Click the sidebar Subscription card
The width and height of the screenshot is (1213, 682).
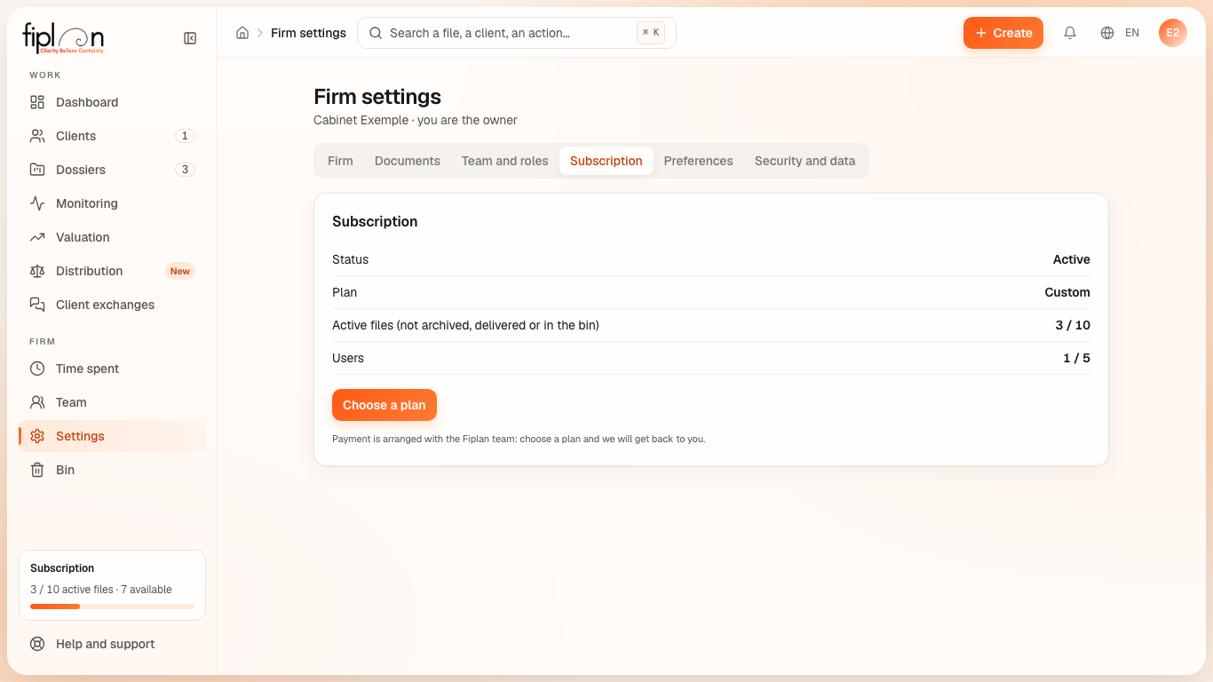click(112, 585)
